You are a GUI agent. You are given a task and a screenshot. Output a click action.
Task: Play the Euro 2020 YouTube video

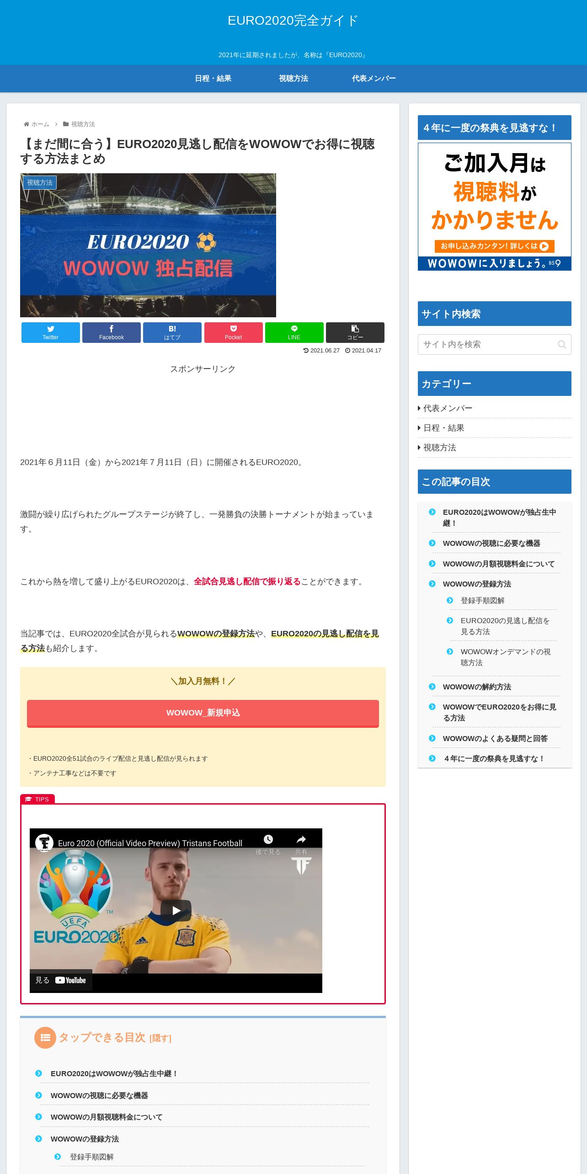click(176, 911)
